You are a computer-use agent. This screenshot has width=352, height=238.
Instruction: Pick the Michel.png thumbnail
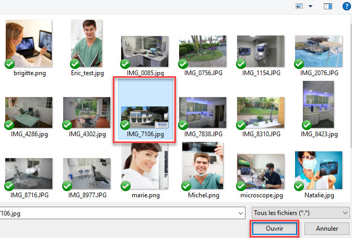pyautogui.click(x=203, y=167)
